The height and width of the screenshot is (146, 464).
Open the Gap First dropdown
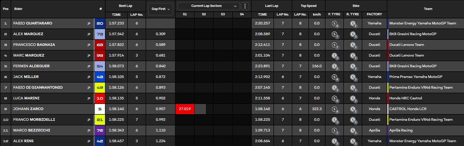click(x=160, y=9)
